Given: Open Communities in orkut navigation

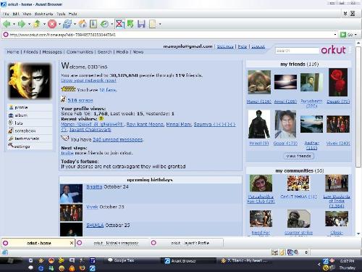Looking at the screenshot, I should pos(80,52).
